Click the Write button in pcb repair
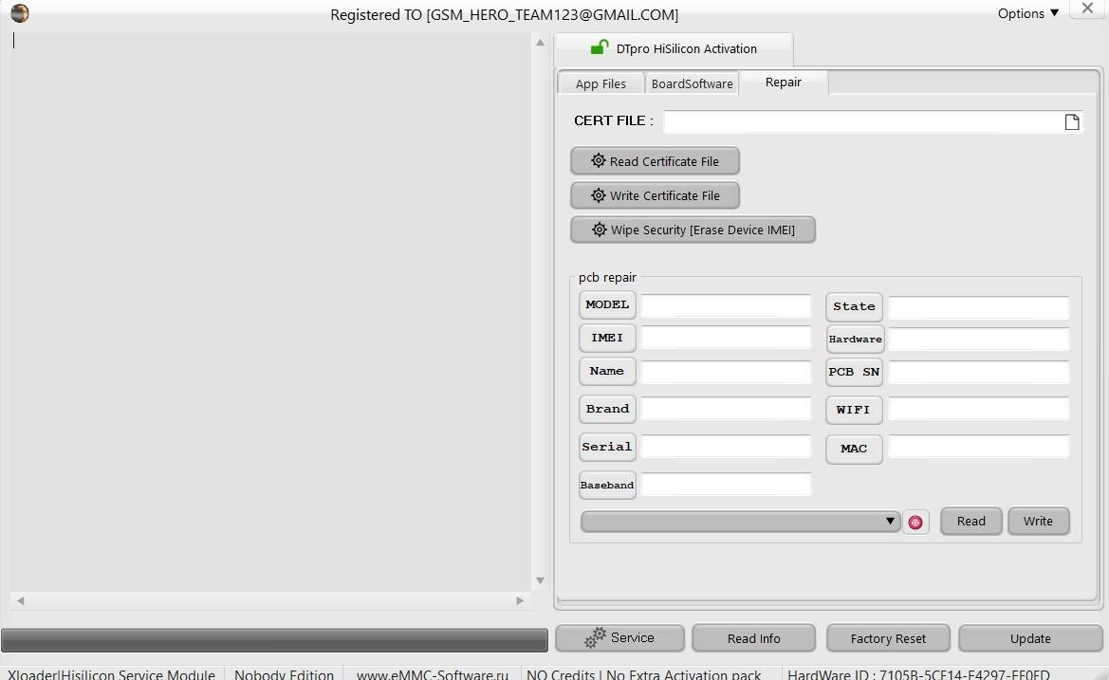This screenshot has width=1109, height=680. [1038, 521]
